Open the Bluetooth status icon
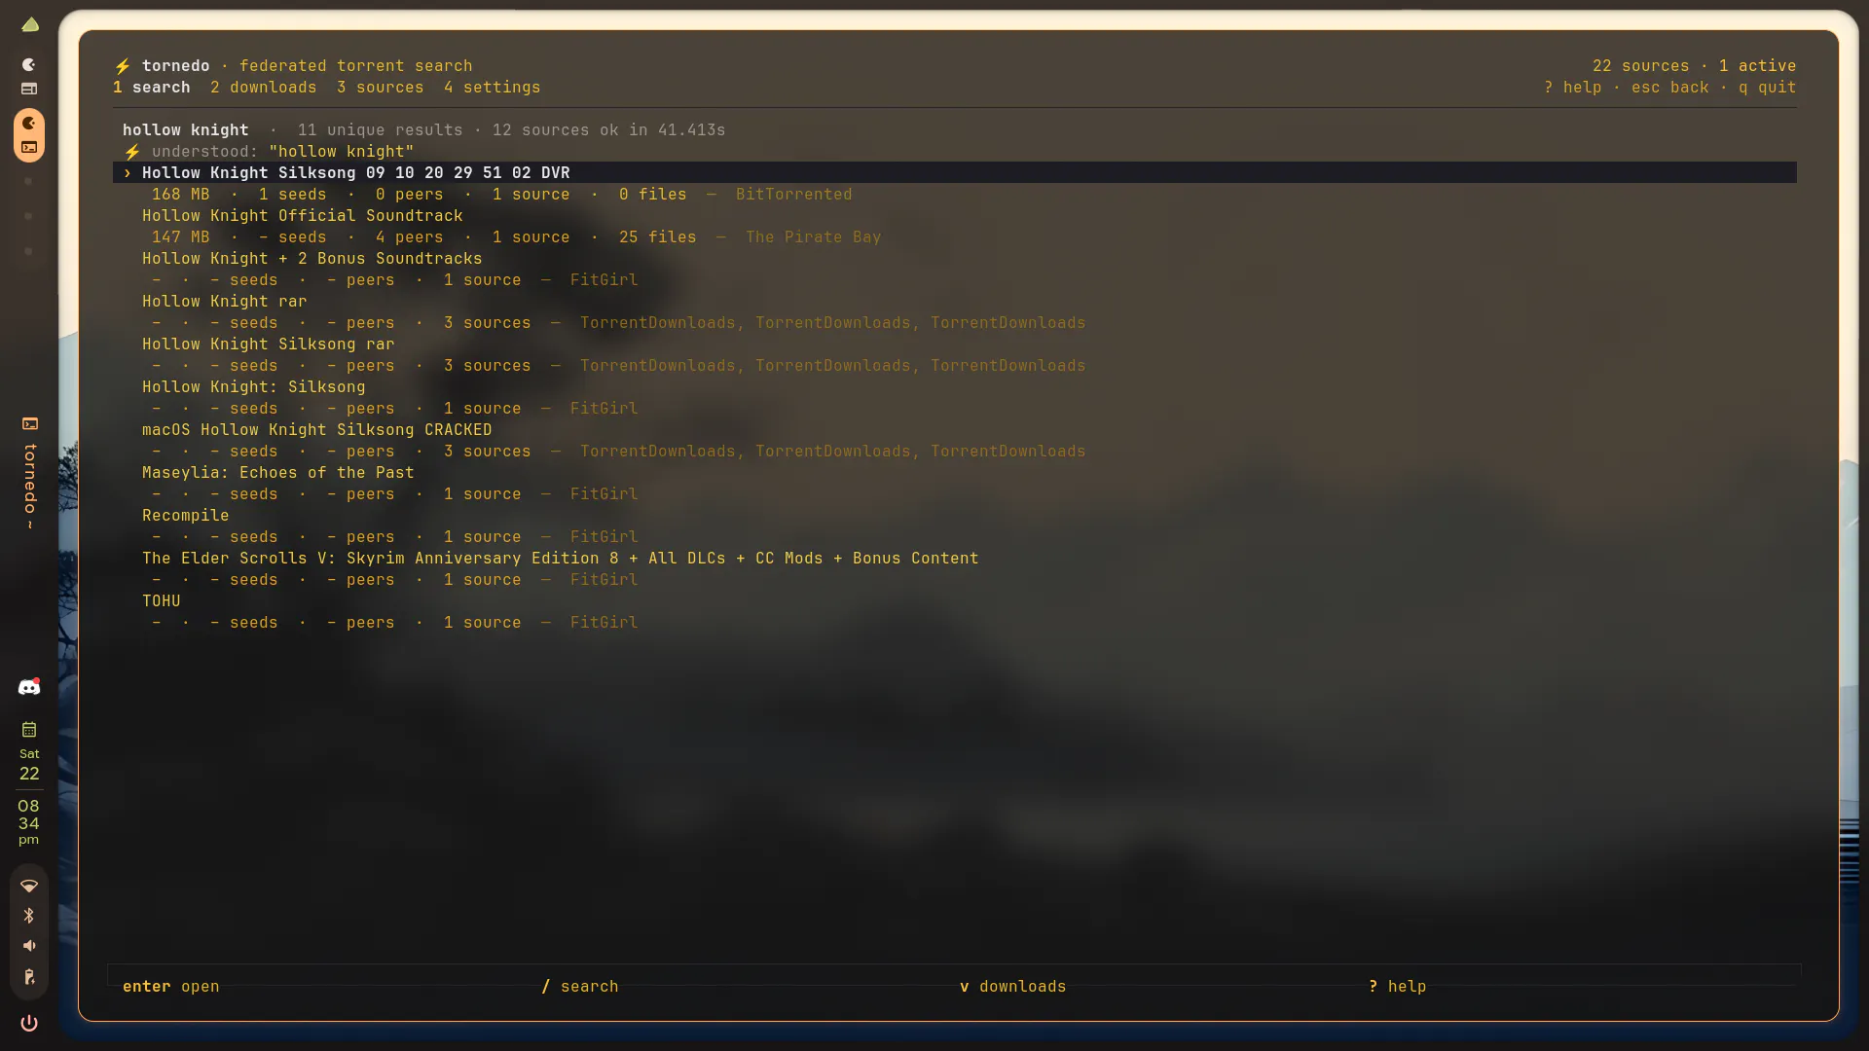 [29, 916]
